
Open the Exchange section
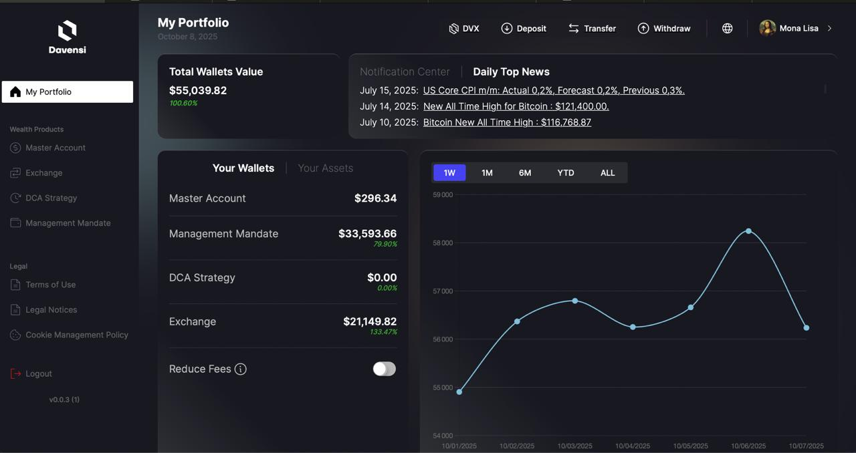click(x=43, y=172)
